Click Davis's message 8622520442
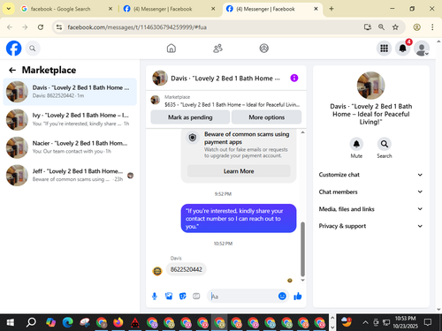 click(187, 269)
